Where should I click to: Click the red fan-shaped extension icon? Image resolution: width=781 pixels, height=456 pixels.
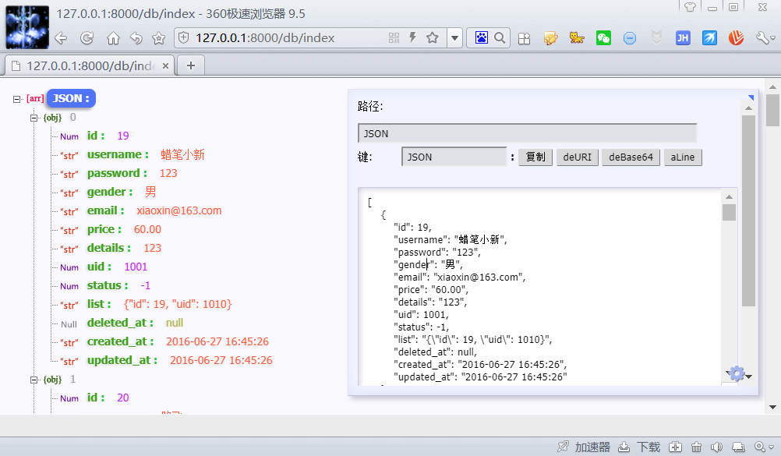(x=736, y=38)
